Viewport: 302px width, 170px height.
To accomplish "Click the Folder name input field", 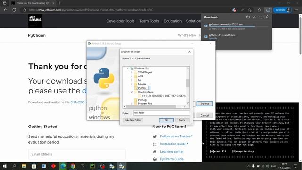I will [161, 113].
